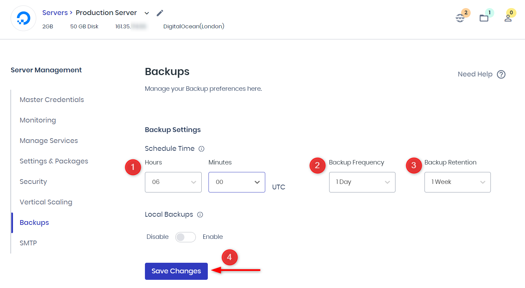The image size is (525, 288).
Task: Click the Local Backups info icon
Action: click(x=200, y=215)
